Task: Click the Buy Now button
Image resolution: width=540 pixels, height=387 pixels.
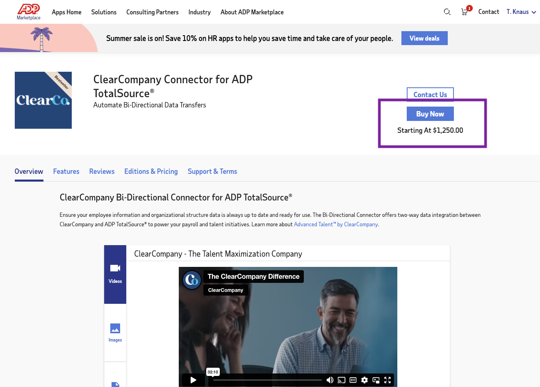Action: tap(430, 114)
